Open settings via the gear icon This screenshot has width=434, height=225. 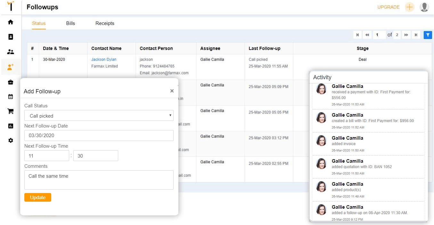pos(11,140)
